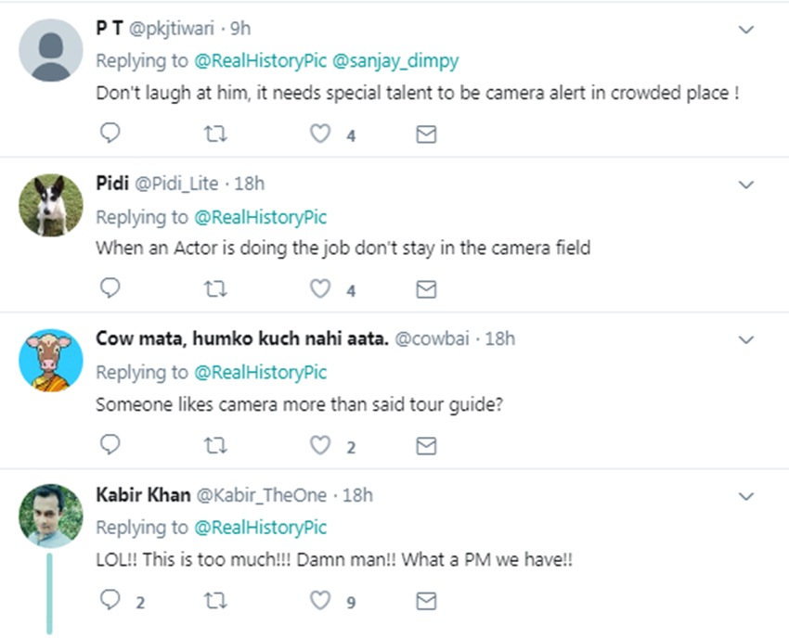789x638 pixels.
Task: Reply to Pidi's tweet
Action: click(110, 290)
